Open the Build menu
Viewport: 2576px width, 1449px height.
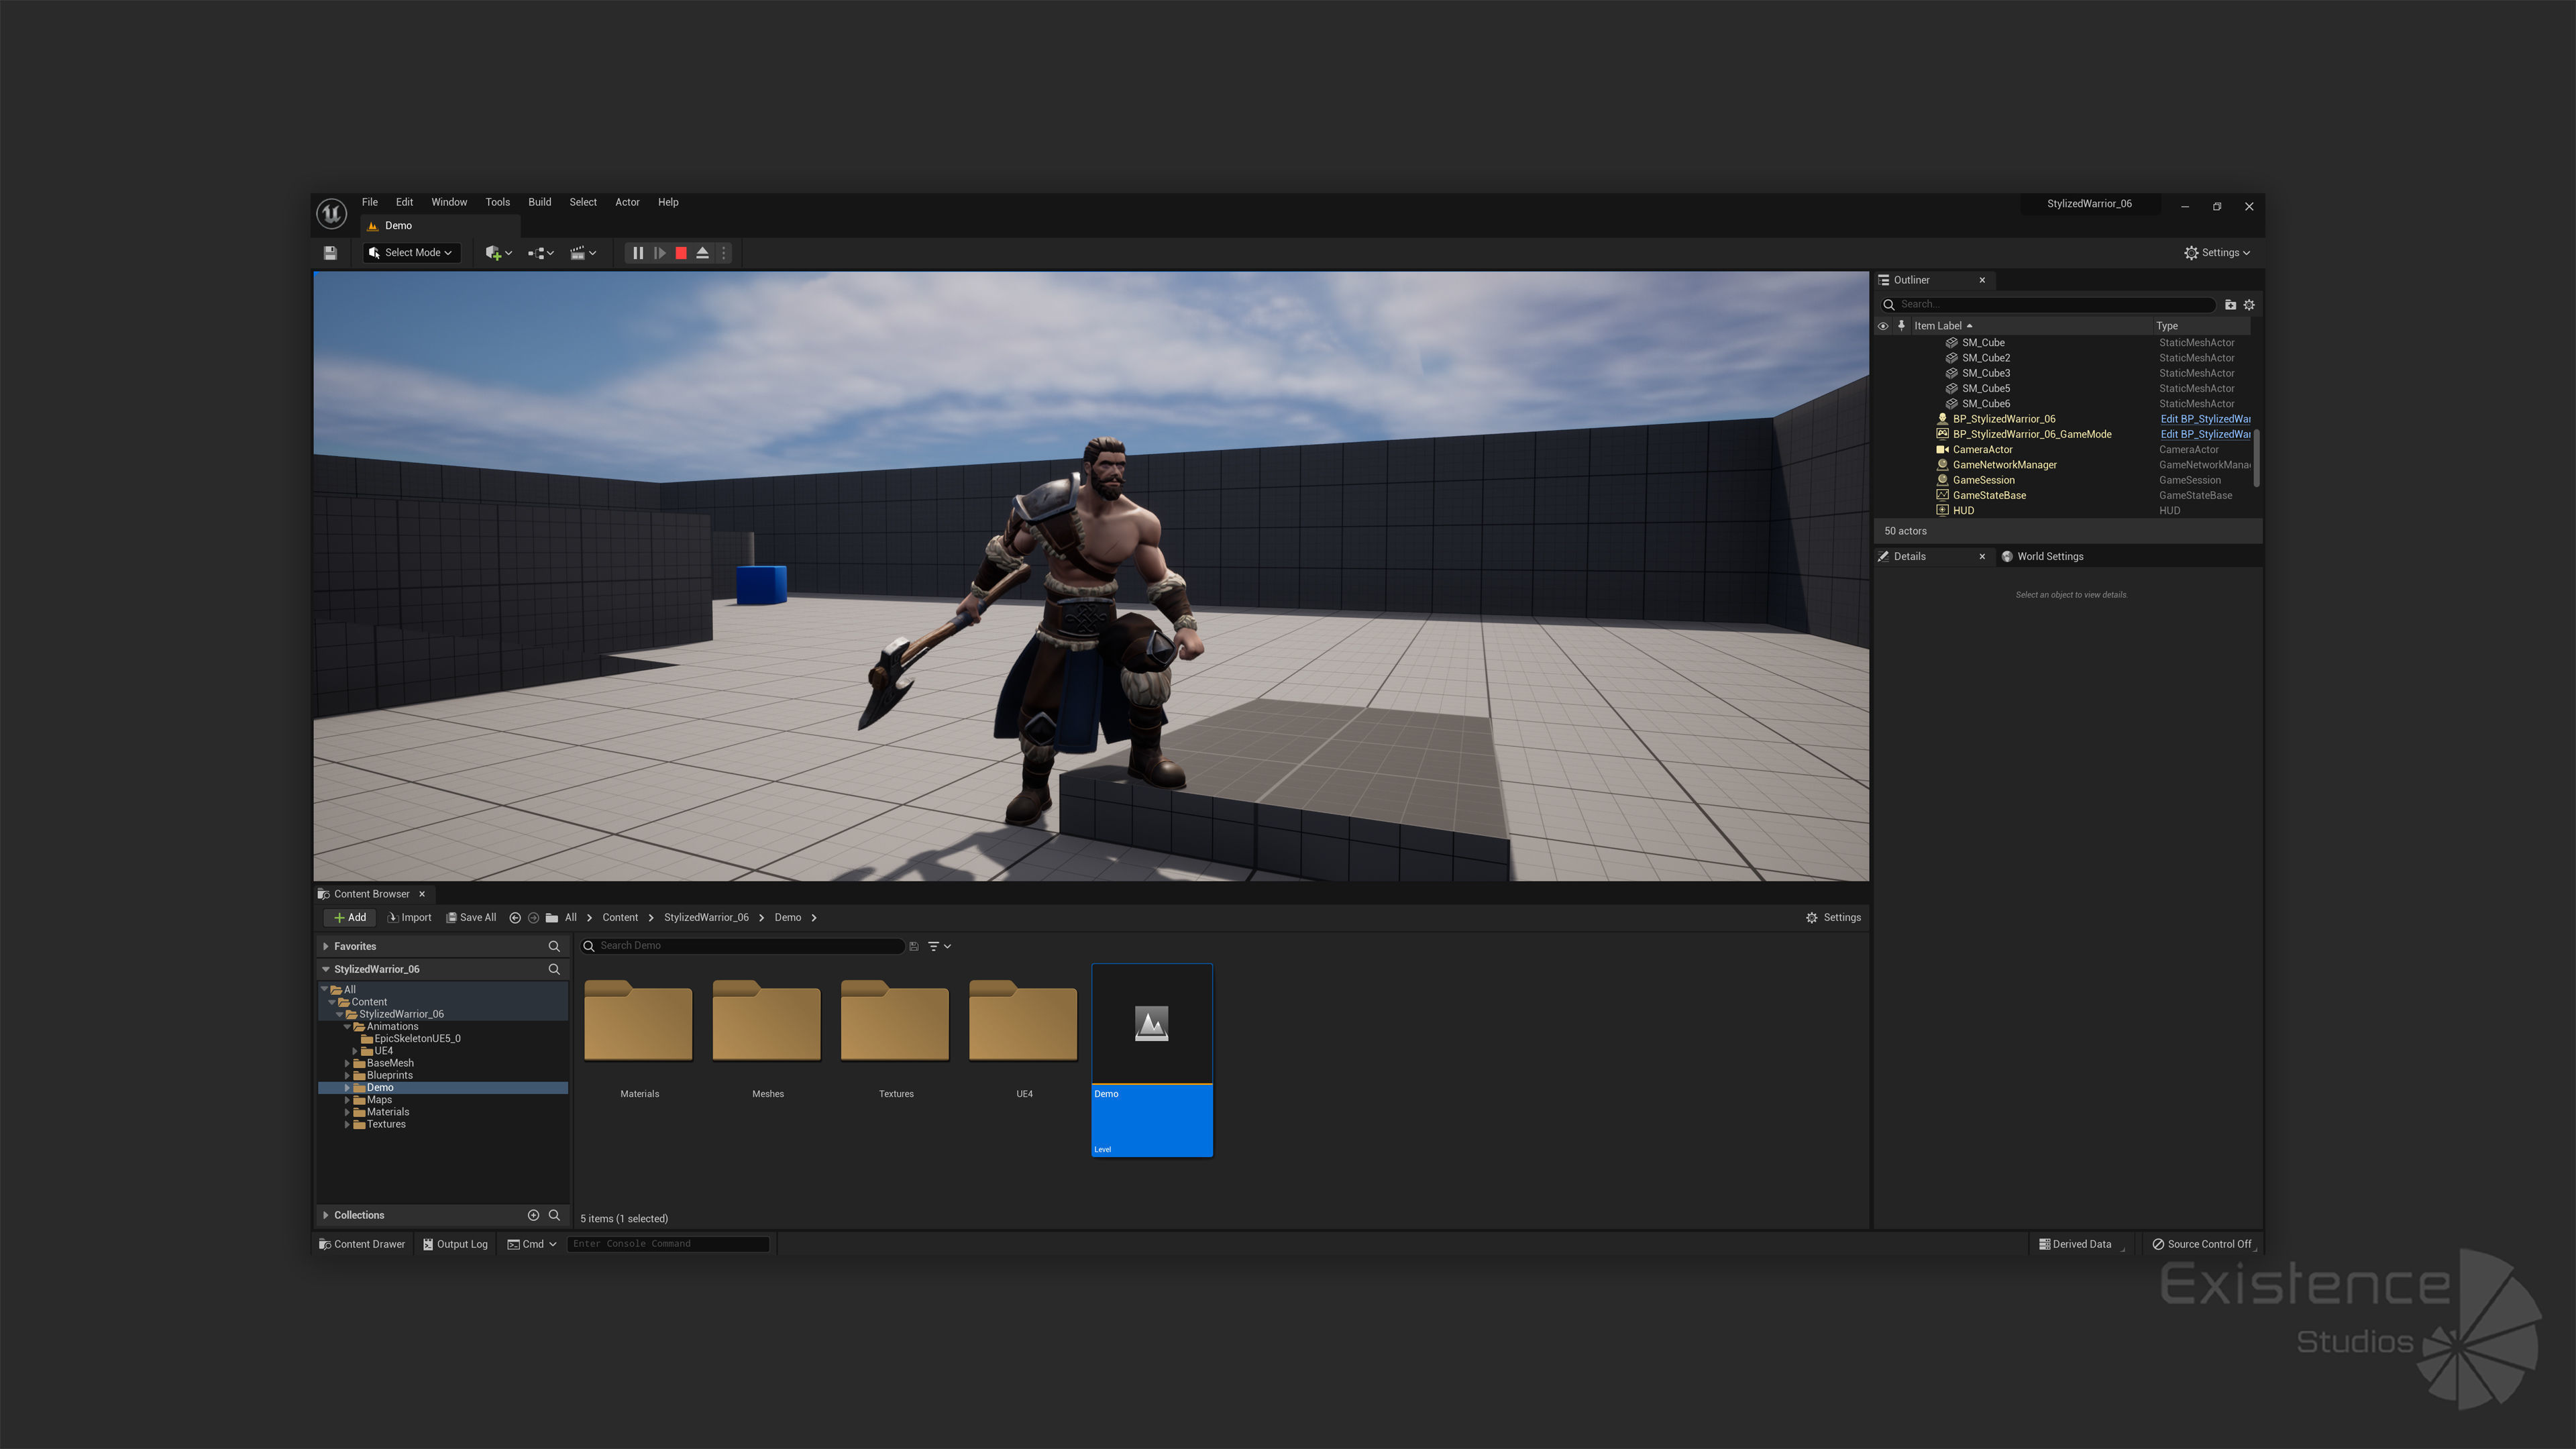click(539, 202)
